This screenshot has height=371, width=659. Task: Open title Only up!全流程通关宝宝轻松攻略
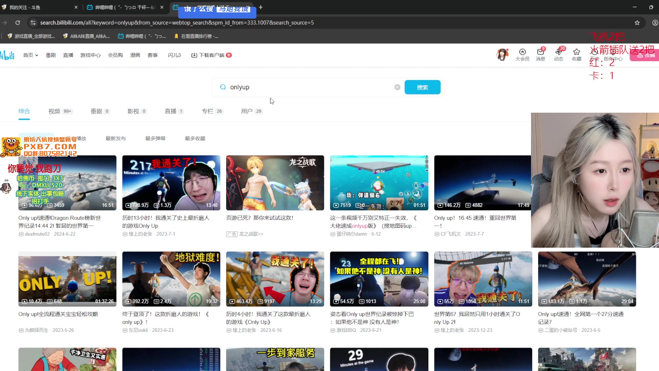(x=58, y=314)
